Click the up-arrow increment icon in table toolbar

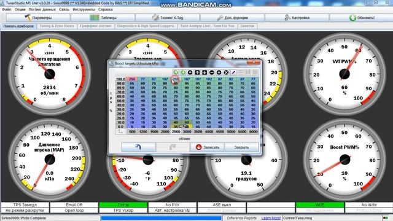[197, 72]
